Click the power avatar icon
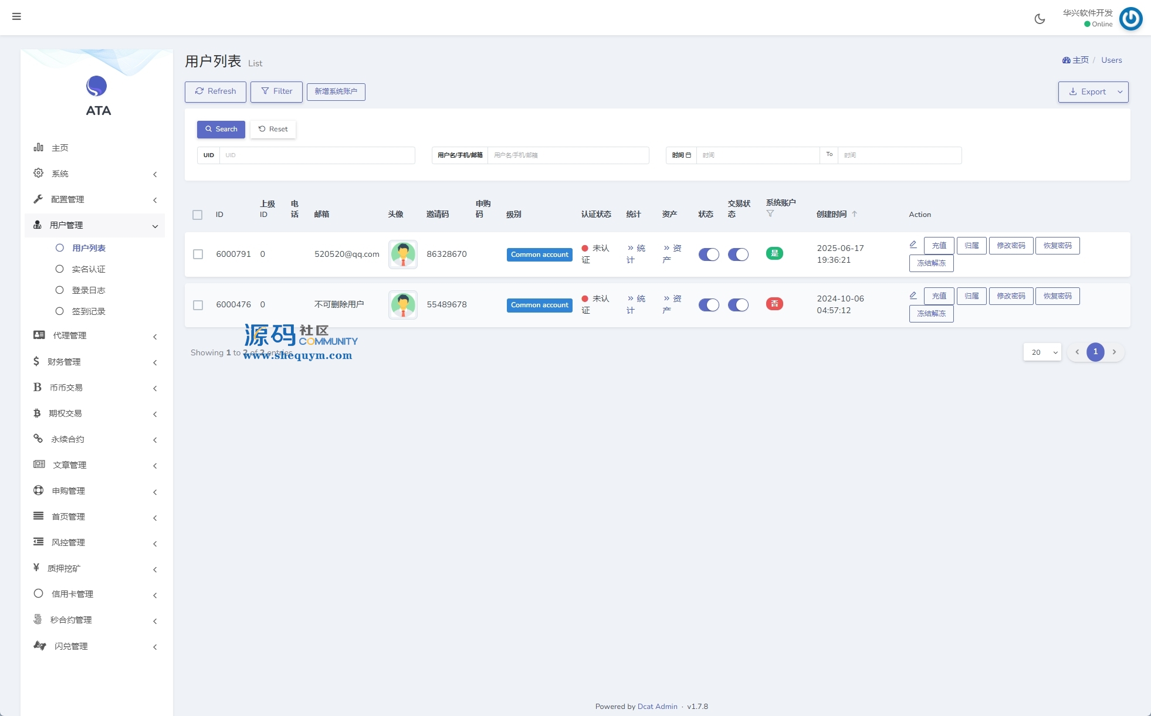The image size is (1151, 716). point(1130,19)
